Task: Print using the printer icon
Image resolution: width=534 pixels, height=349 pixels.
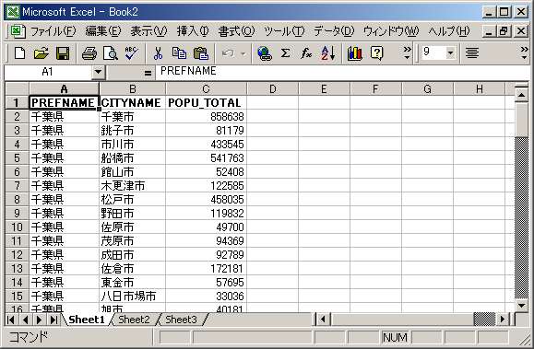Action: coord(89,53)
